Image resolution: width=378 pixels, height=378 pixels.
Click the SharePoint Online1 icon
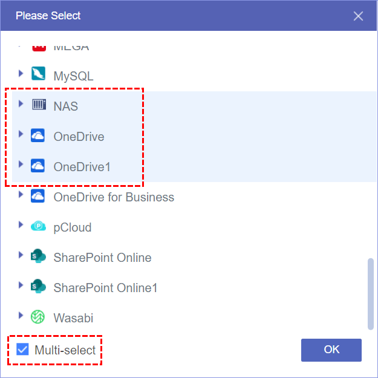coord(38,286)
